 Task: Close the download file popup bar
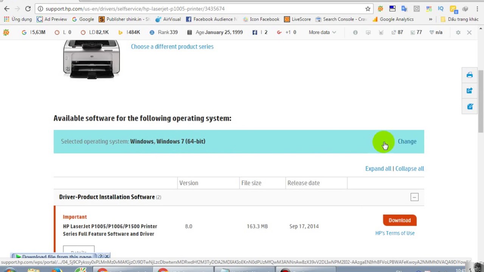pyautogui.click(x=107, y=257)
